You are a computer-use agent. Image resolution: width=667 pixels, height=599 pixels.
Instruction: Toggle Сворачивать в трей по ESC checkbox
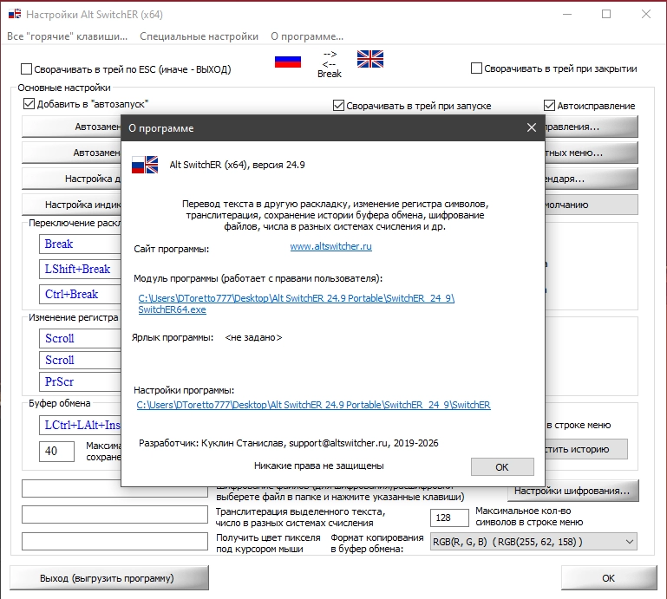[x=26, y=68]
